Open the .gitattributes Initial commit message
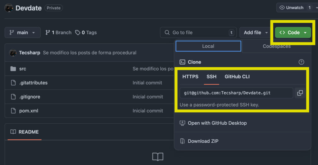This screenshot has width=318, height=165. coord(147,82)
